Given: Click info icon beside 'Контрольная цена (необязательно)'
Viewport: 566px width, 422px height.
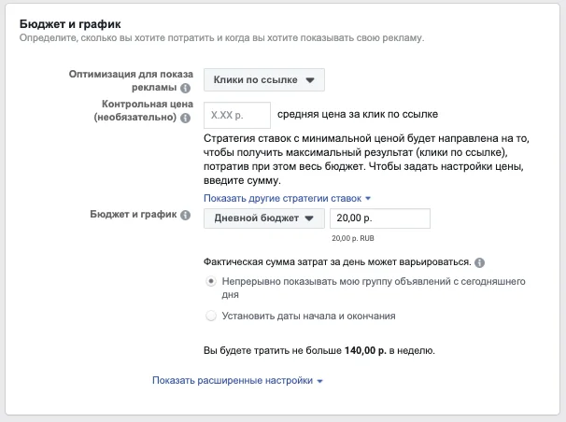Looking at the screenshot, I should [185, 119].
